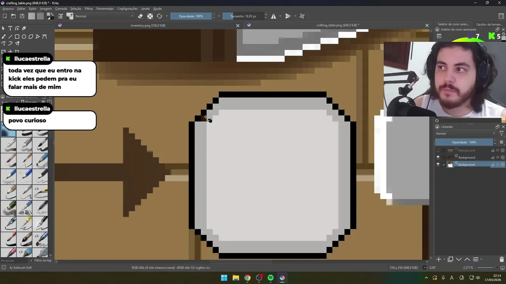Select the Select Shapes arrow tool

click(4, 28)
